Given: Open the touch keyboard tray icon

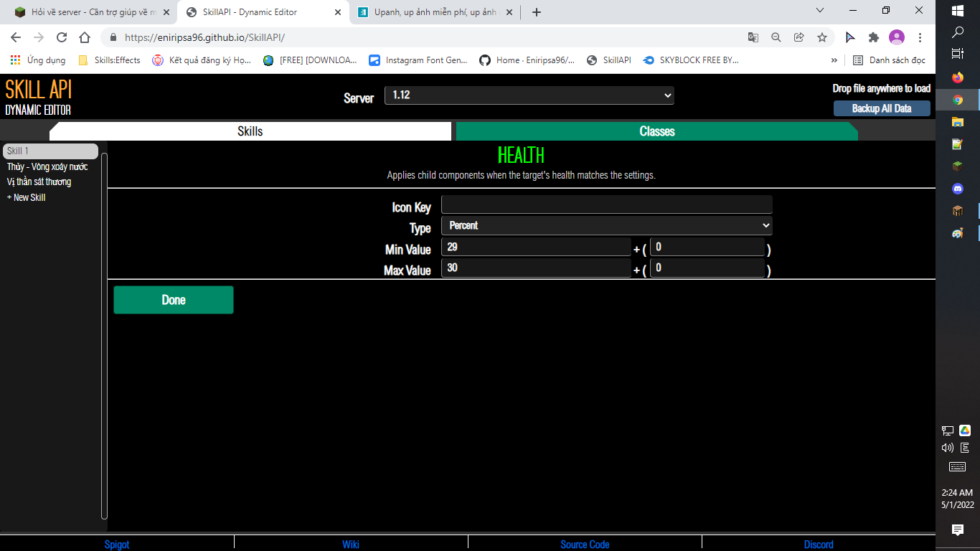Looking at the screenshot, I should [x=957, y=467].
